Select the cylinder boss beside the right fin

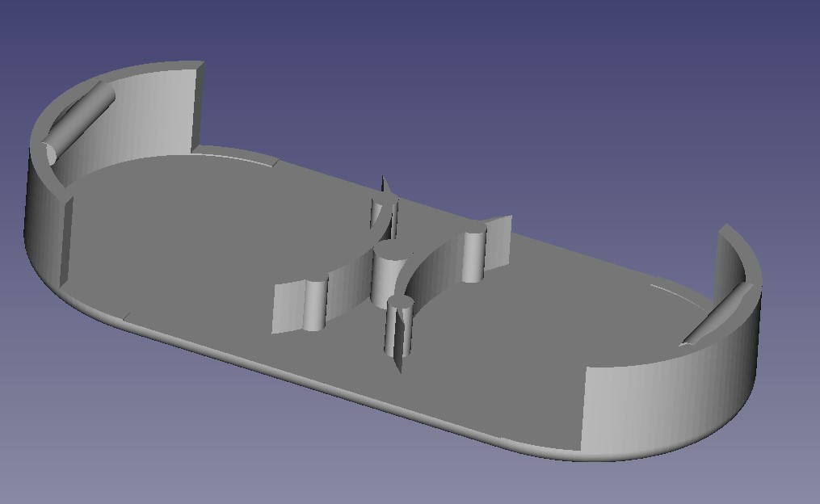coord(474,256)
